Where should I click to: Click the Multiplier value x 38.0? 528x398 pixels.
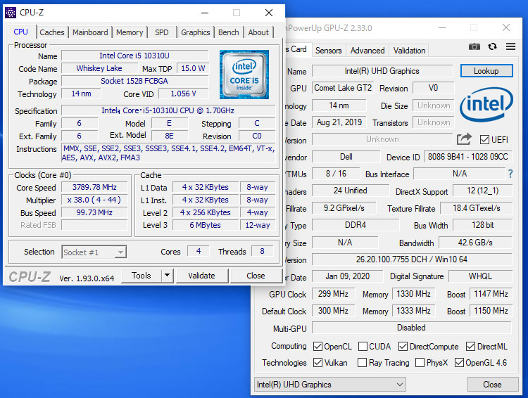(94, 200)
